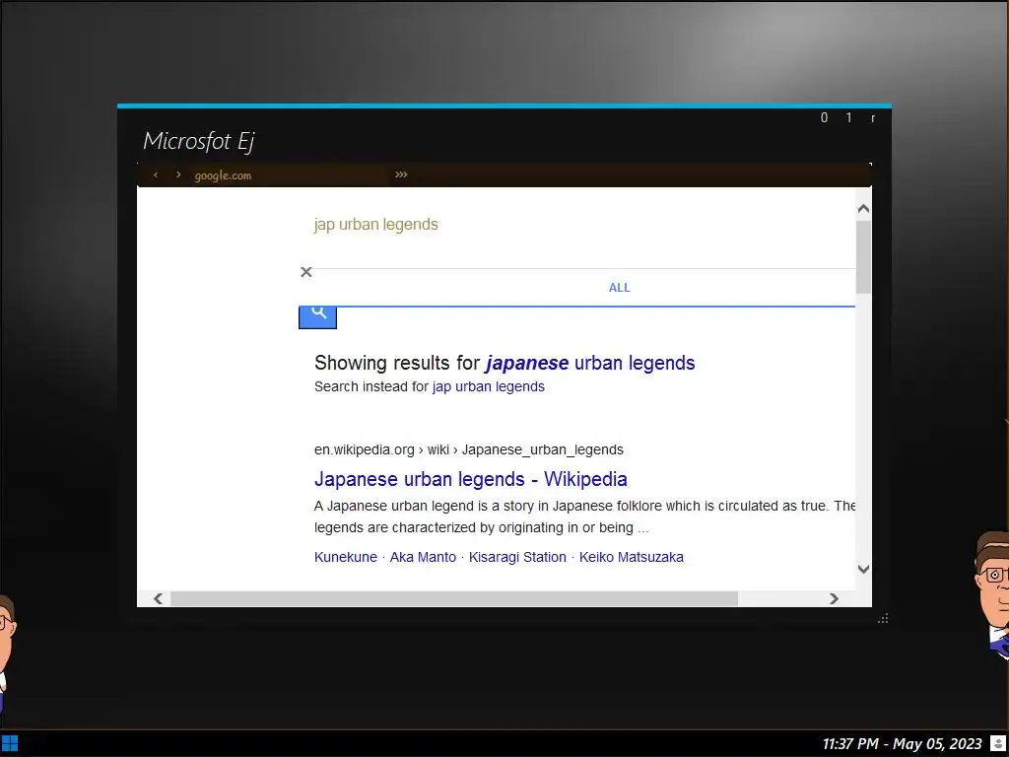Click the triple chevron go button

click(402, 174)
